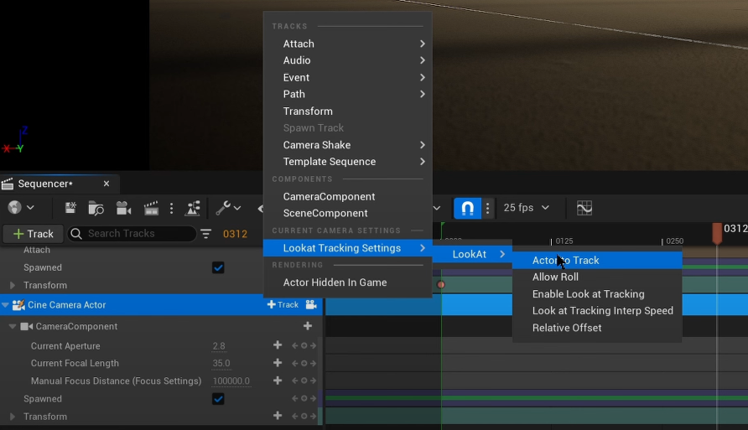Open the wrench actions dropdown

pos(227,208)
